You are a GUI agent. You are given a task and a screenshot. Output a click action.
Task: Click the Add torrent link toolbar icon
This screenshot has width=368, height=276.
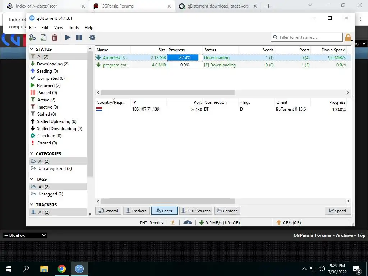(x=32, y=37)
